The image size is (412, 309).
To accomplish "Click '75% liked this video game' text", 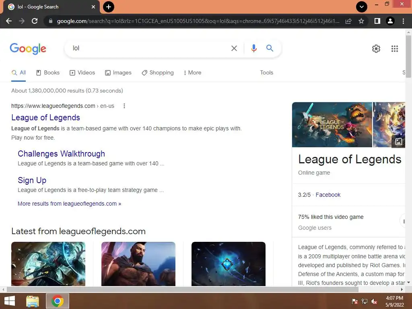I will click(331, 217).
